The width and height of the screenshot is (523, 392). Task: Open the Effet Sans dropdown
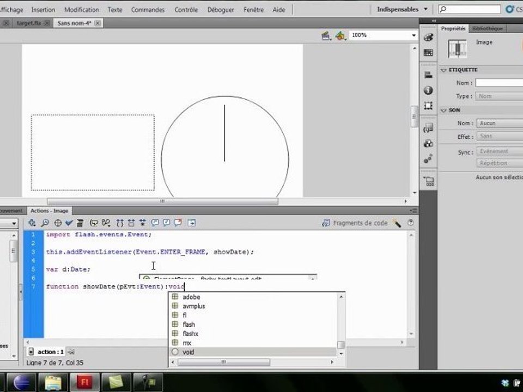pyautogui.click(x=500, y=136)
